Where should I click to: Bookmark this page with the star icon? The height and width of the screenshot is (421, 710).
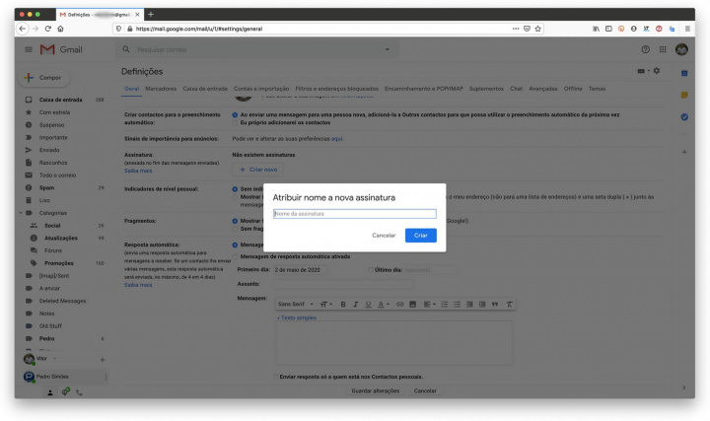click(538, 29)
